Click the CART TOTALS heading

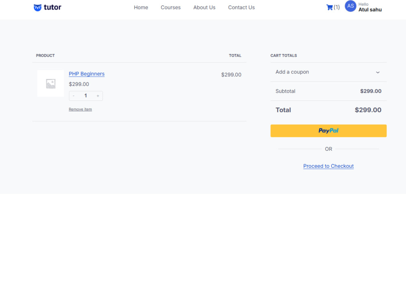[x=283, y=56]
